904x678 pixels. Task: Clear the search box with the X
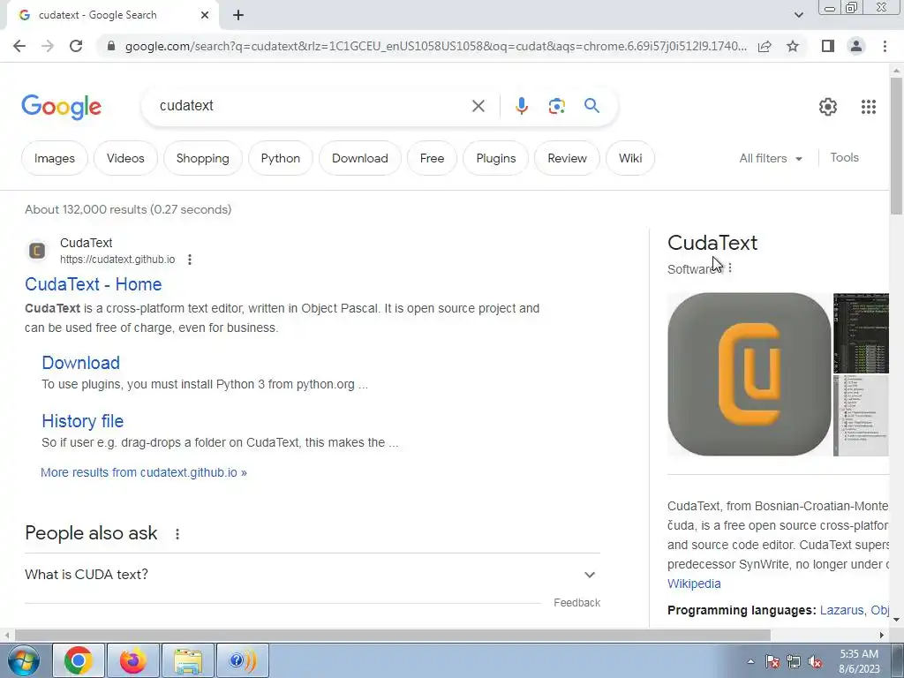tap(478, 106)
